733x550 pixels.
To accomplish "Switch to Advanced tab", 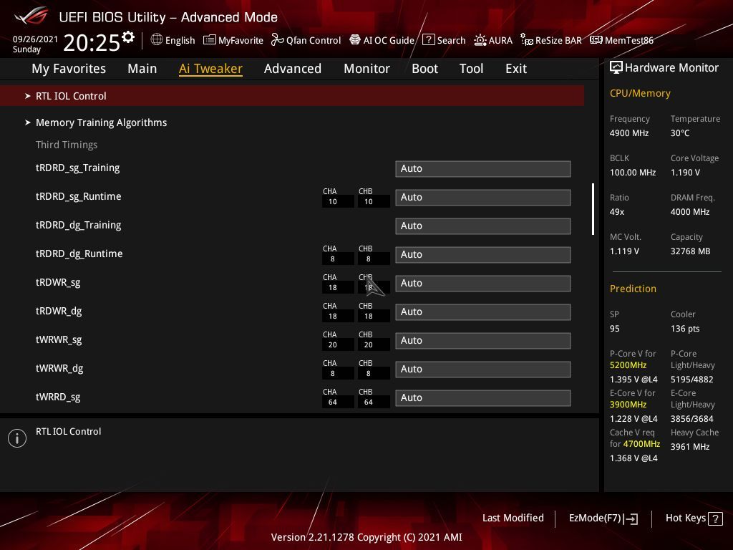I will coord(293,69).
